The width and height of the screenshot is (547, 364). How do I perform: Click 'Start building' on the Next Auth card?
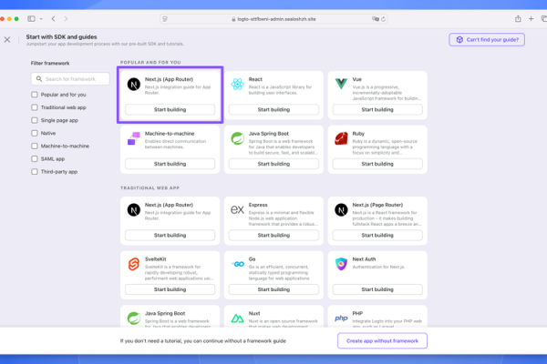click(x=377, y=289)
